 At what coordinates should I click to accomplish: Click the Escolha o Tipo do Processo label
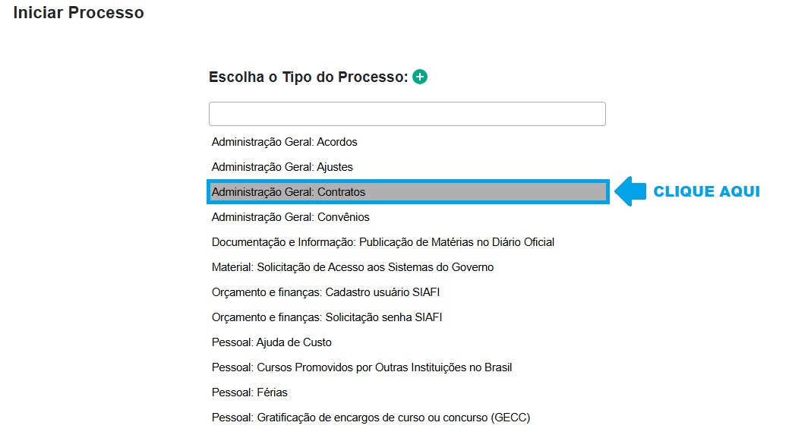pos(308,77)
